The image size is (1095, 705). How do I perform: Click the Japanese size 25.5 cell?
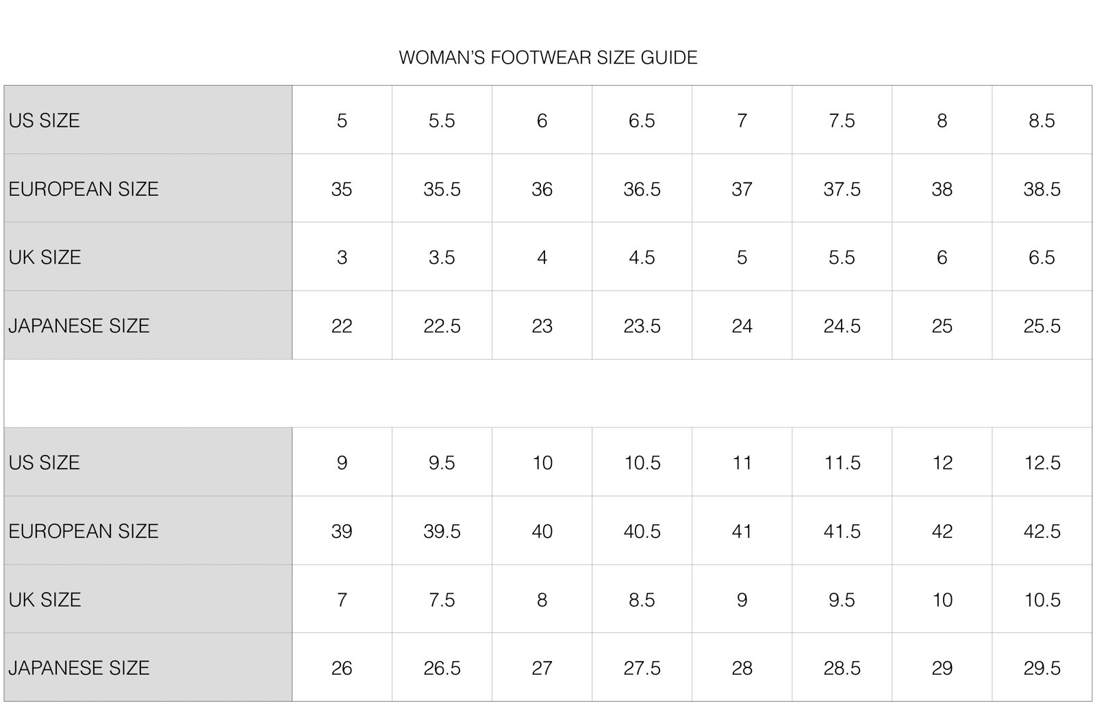tap(1042, 325)
